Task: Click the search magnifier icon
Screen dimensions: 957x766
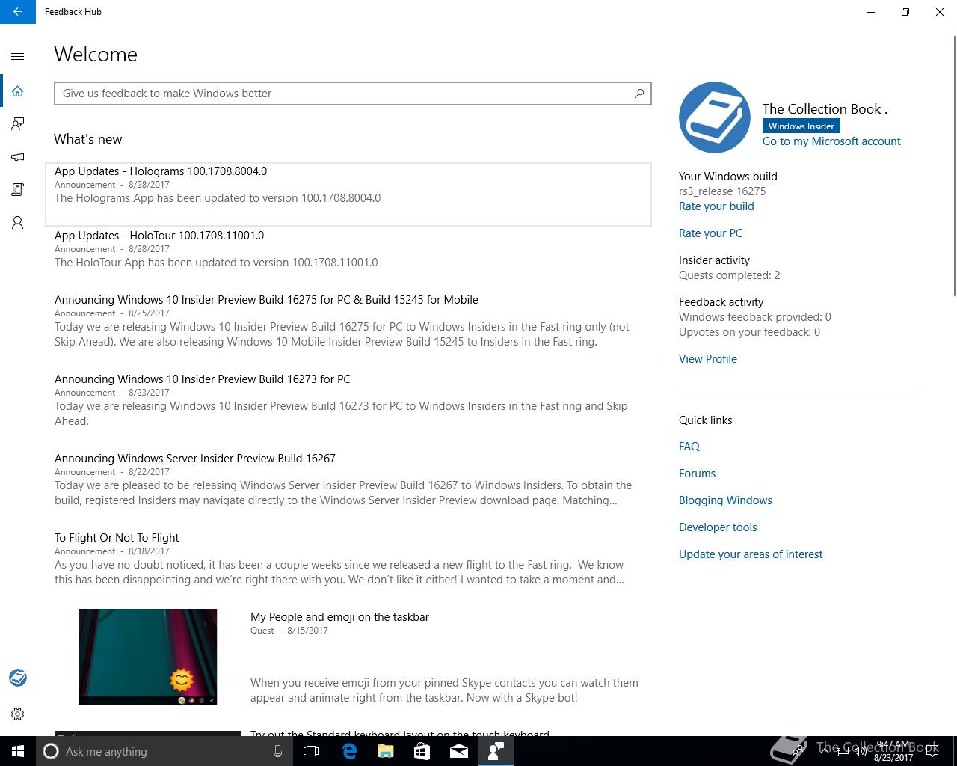Action: (639, 94)
